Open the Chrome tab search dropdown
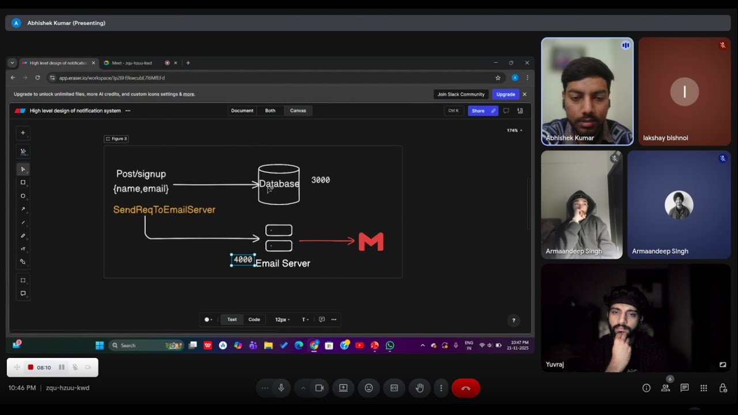Viewport: 738px width, 415px height. tap(12, 63)
